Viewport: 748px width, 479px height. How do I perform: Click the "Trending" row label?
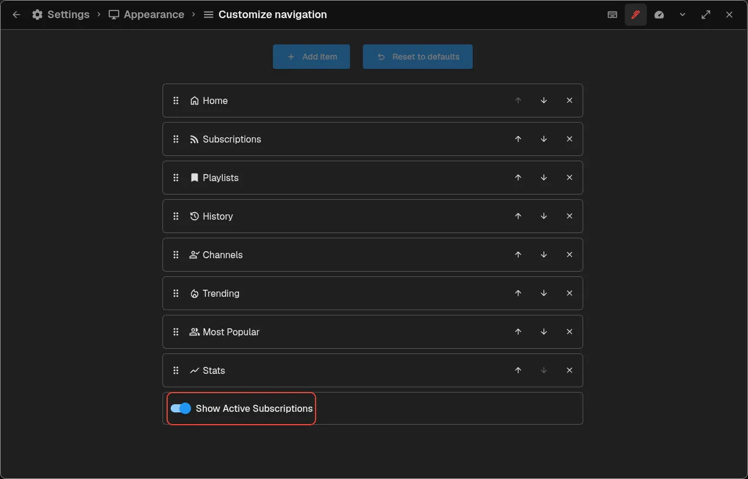coord(221,293)
